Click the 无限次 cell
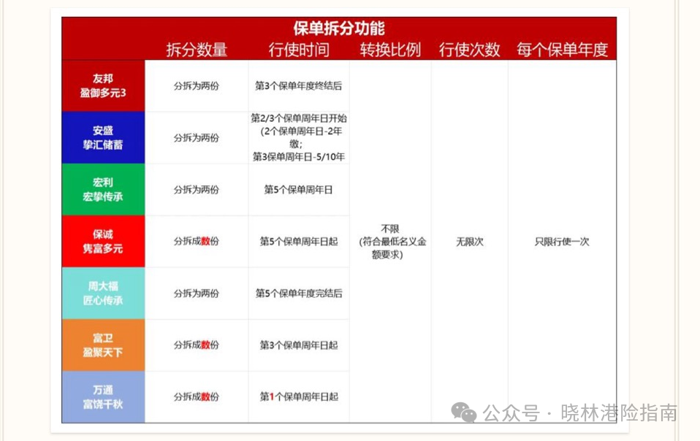Viewport: 700px width, 441px height. point(469,242)
